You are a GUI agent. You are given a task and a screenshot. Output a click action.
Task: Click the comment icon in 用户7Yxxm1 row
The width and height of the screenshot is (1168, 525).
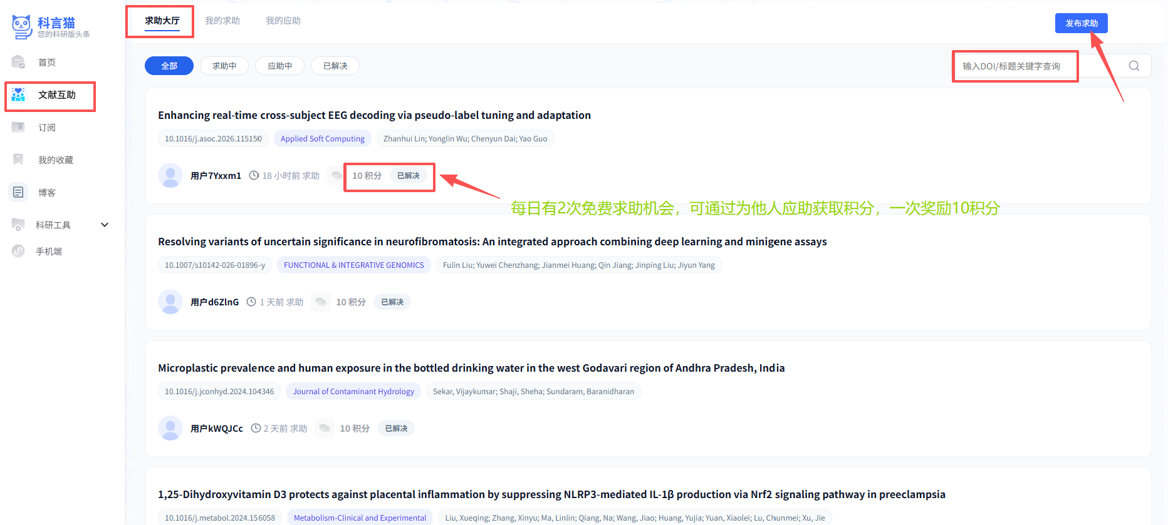pos(336,175)
